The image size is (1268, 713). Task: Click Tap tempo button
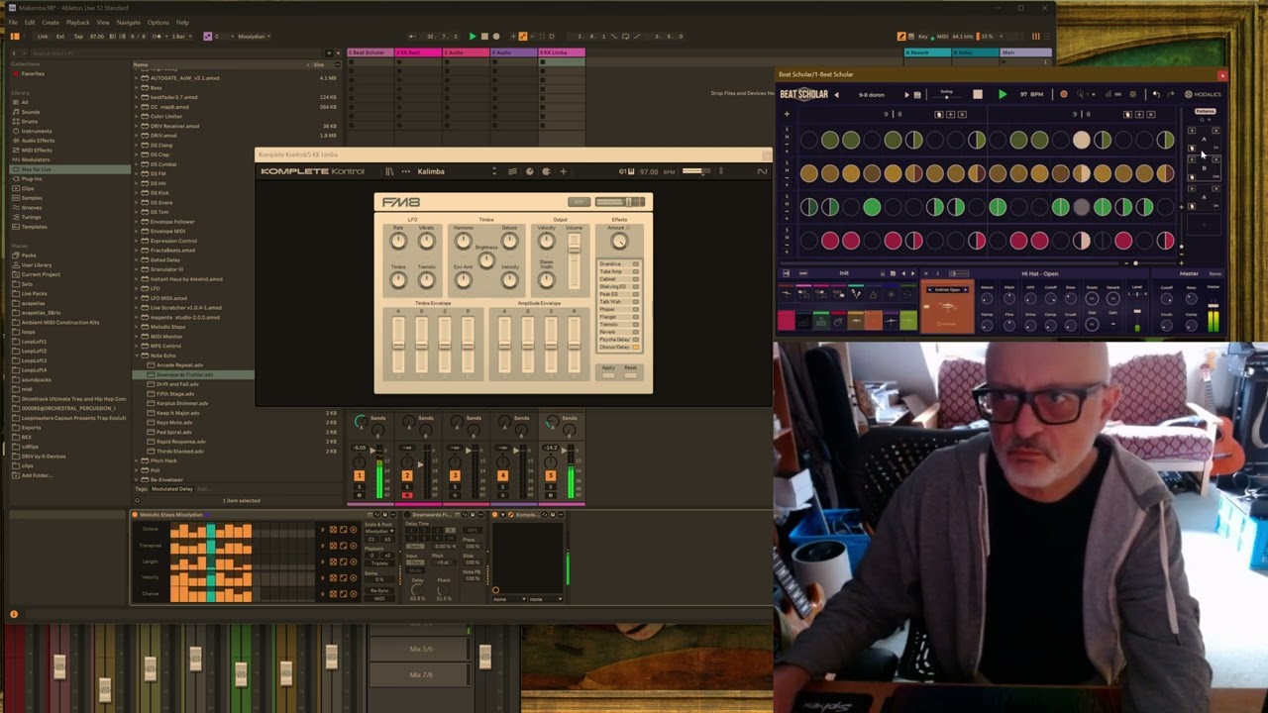[78, 37]
